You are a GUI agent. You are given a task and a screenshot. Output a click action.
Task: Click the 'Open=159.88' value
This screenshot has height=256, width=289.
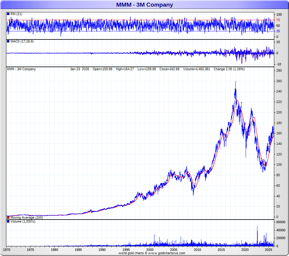tap(102, 69)
